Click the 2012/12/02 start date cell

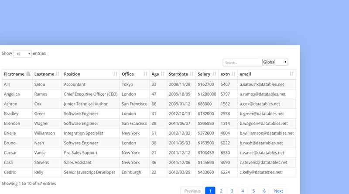click(181, 133)
